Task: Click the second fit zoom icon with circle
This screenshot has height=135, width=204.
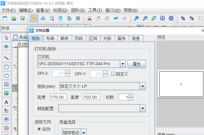Action: coord(171,18)
